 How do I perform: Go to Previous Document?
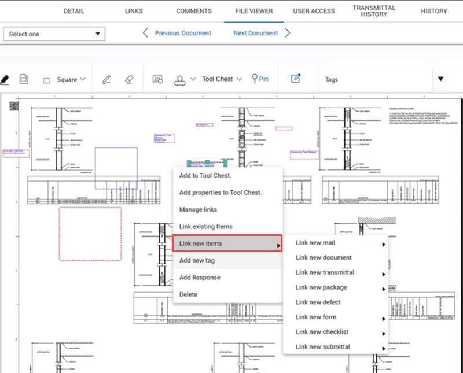177,33
